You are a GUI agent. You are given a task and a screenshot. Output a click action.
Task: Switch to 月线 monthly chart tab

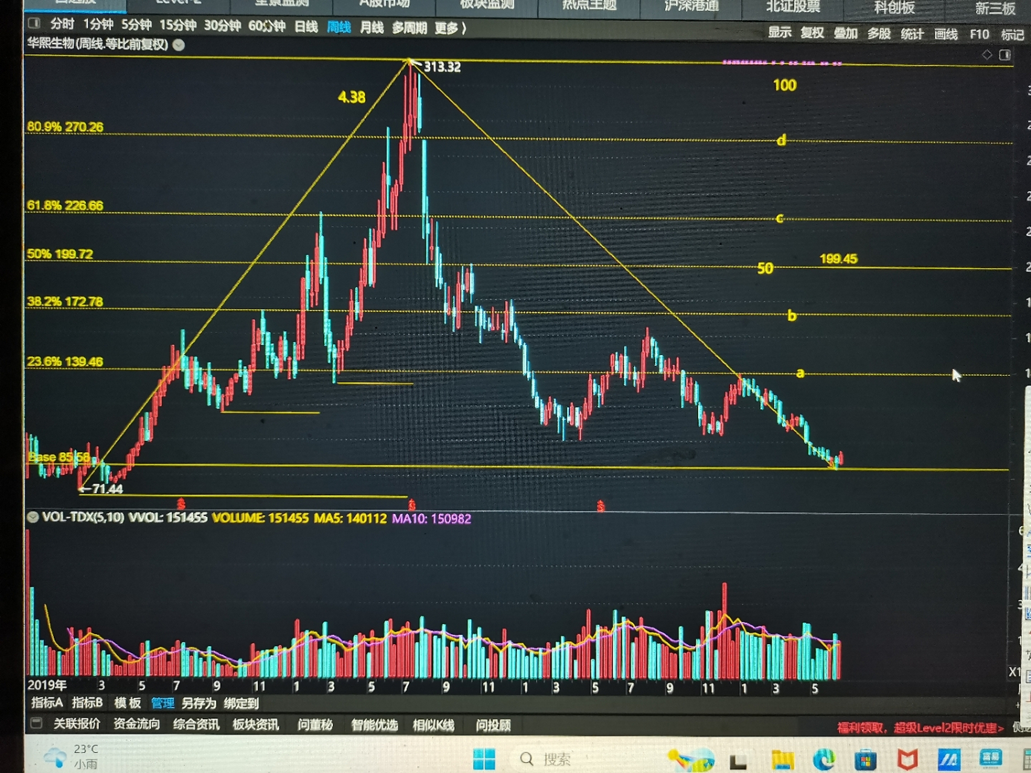[x=371, y=28]
